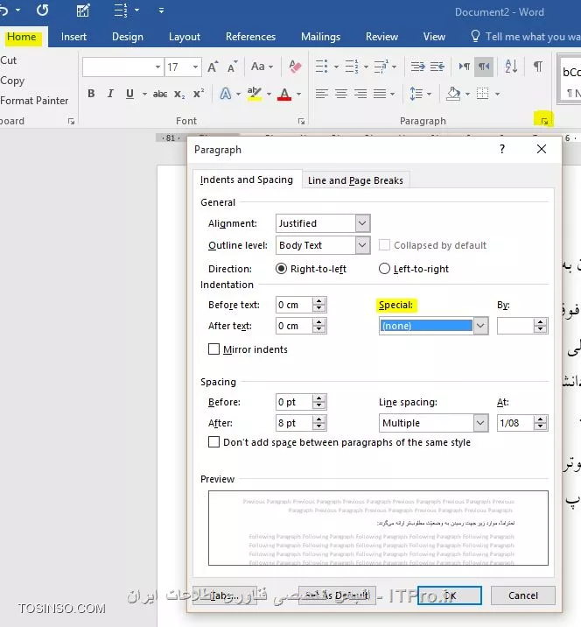Decrease paragraph indent
Screen dimensions: 581x627
tap(418, 67)
